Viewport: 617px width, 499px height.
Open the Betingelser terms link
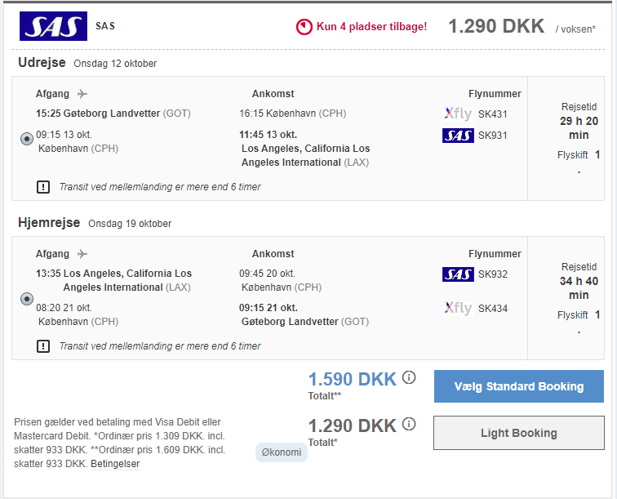pos(115,464)
